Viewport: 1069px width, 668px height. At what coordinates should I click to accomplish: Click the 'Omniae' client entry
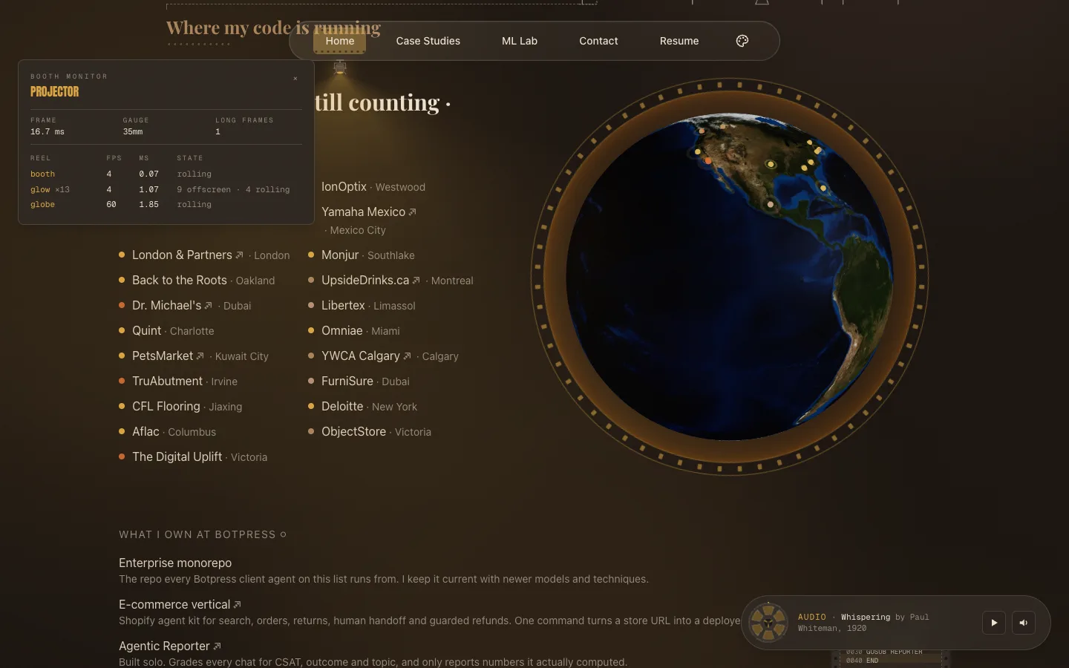354,331
